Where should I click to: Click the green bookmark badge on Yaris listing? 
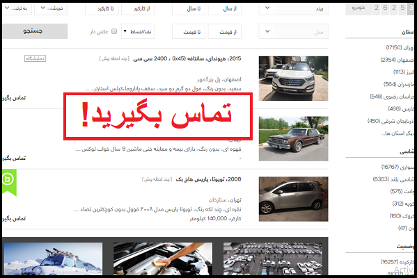[x=10, y=183]
